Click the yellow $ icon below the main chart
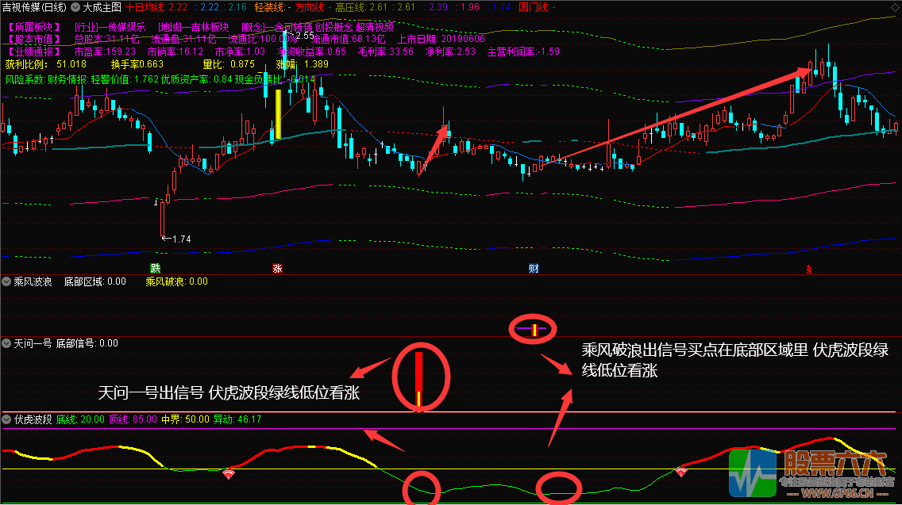The width and height of the screenshot is (902, 505). click(x=808, y=270)
